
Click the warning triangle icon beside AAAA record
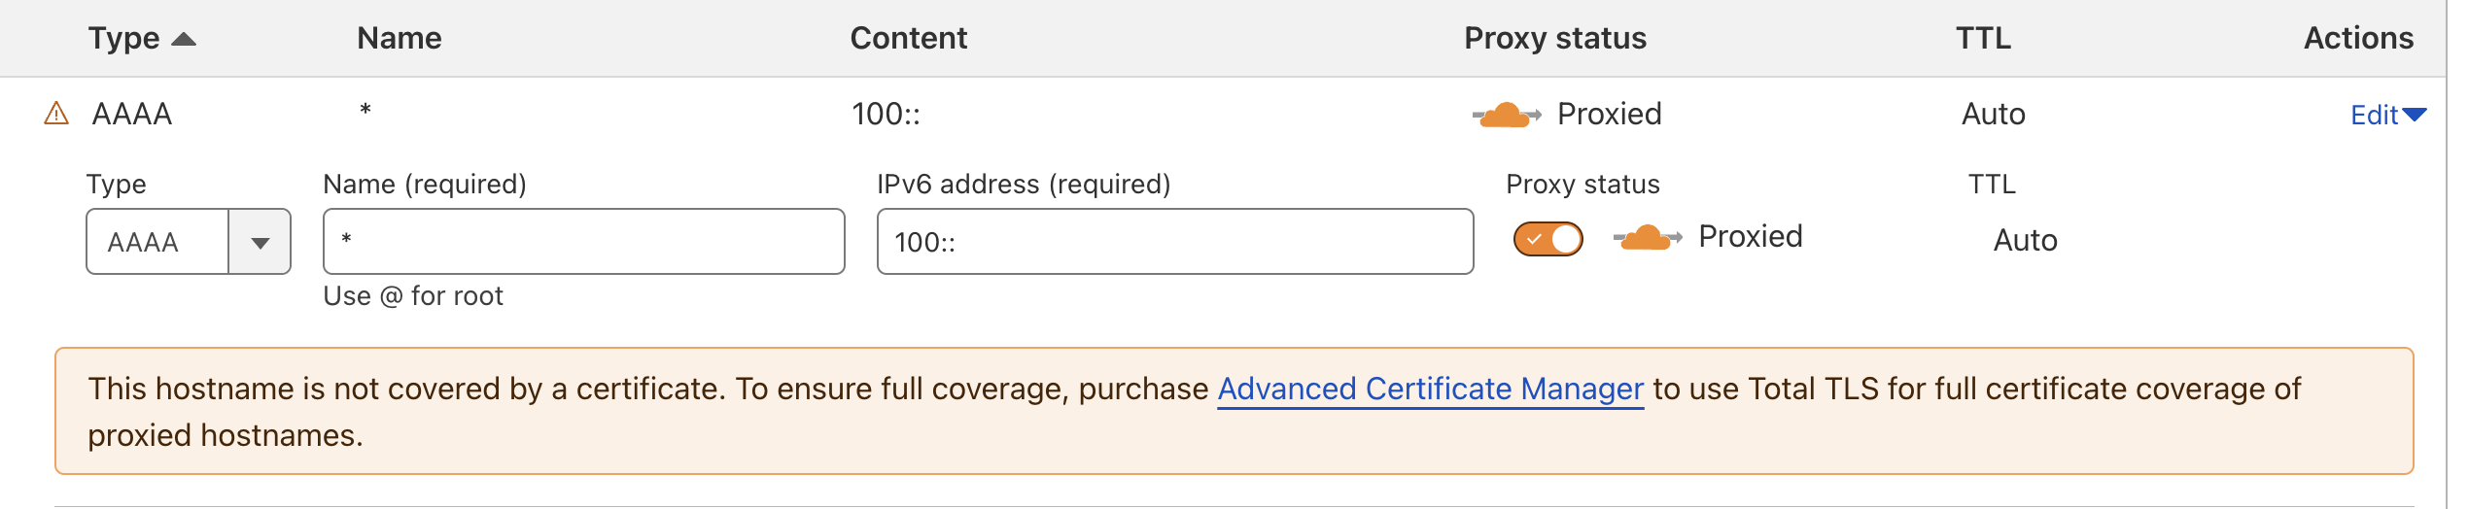point(57,115)
